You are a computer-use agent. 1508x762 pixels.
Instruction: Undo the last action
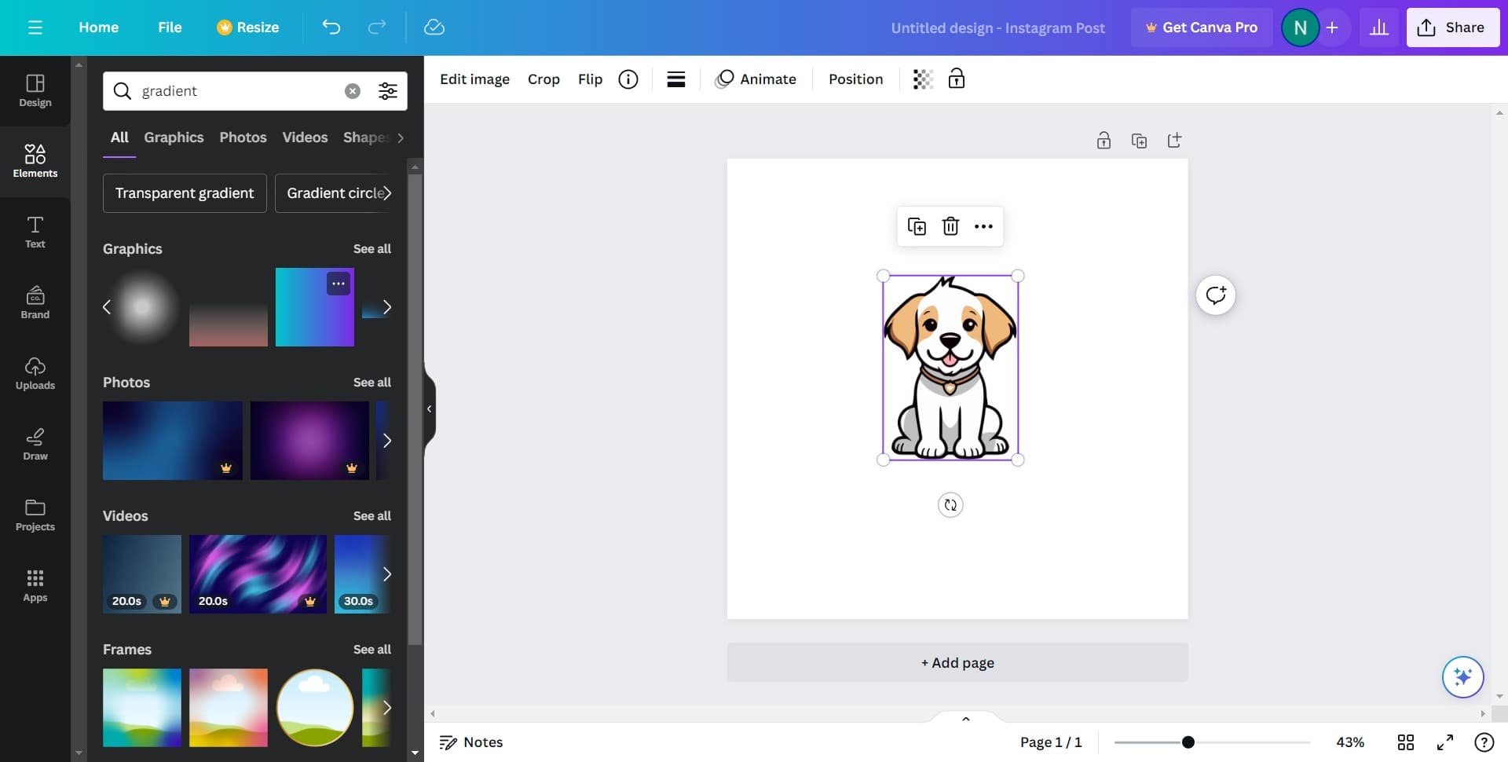coord(331,27)
